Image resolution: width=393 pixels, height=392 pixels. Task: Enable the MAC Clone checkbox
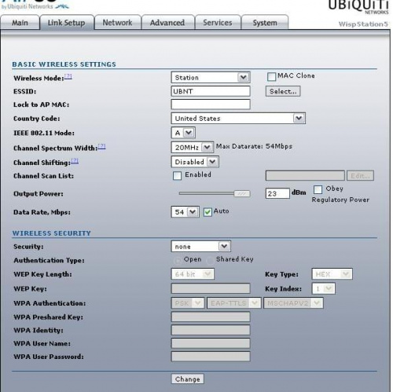tap(271, 77)
